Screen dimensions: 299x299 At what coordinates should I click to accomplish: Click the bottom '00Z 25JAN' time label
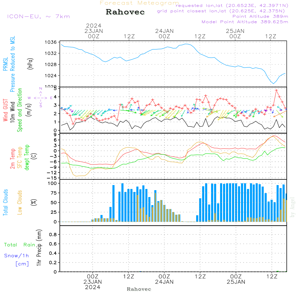[x=236, y=279]
